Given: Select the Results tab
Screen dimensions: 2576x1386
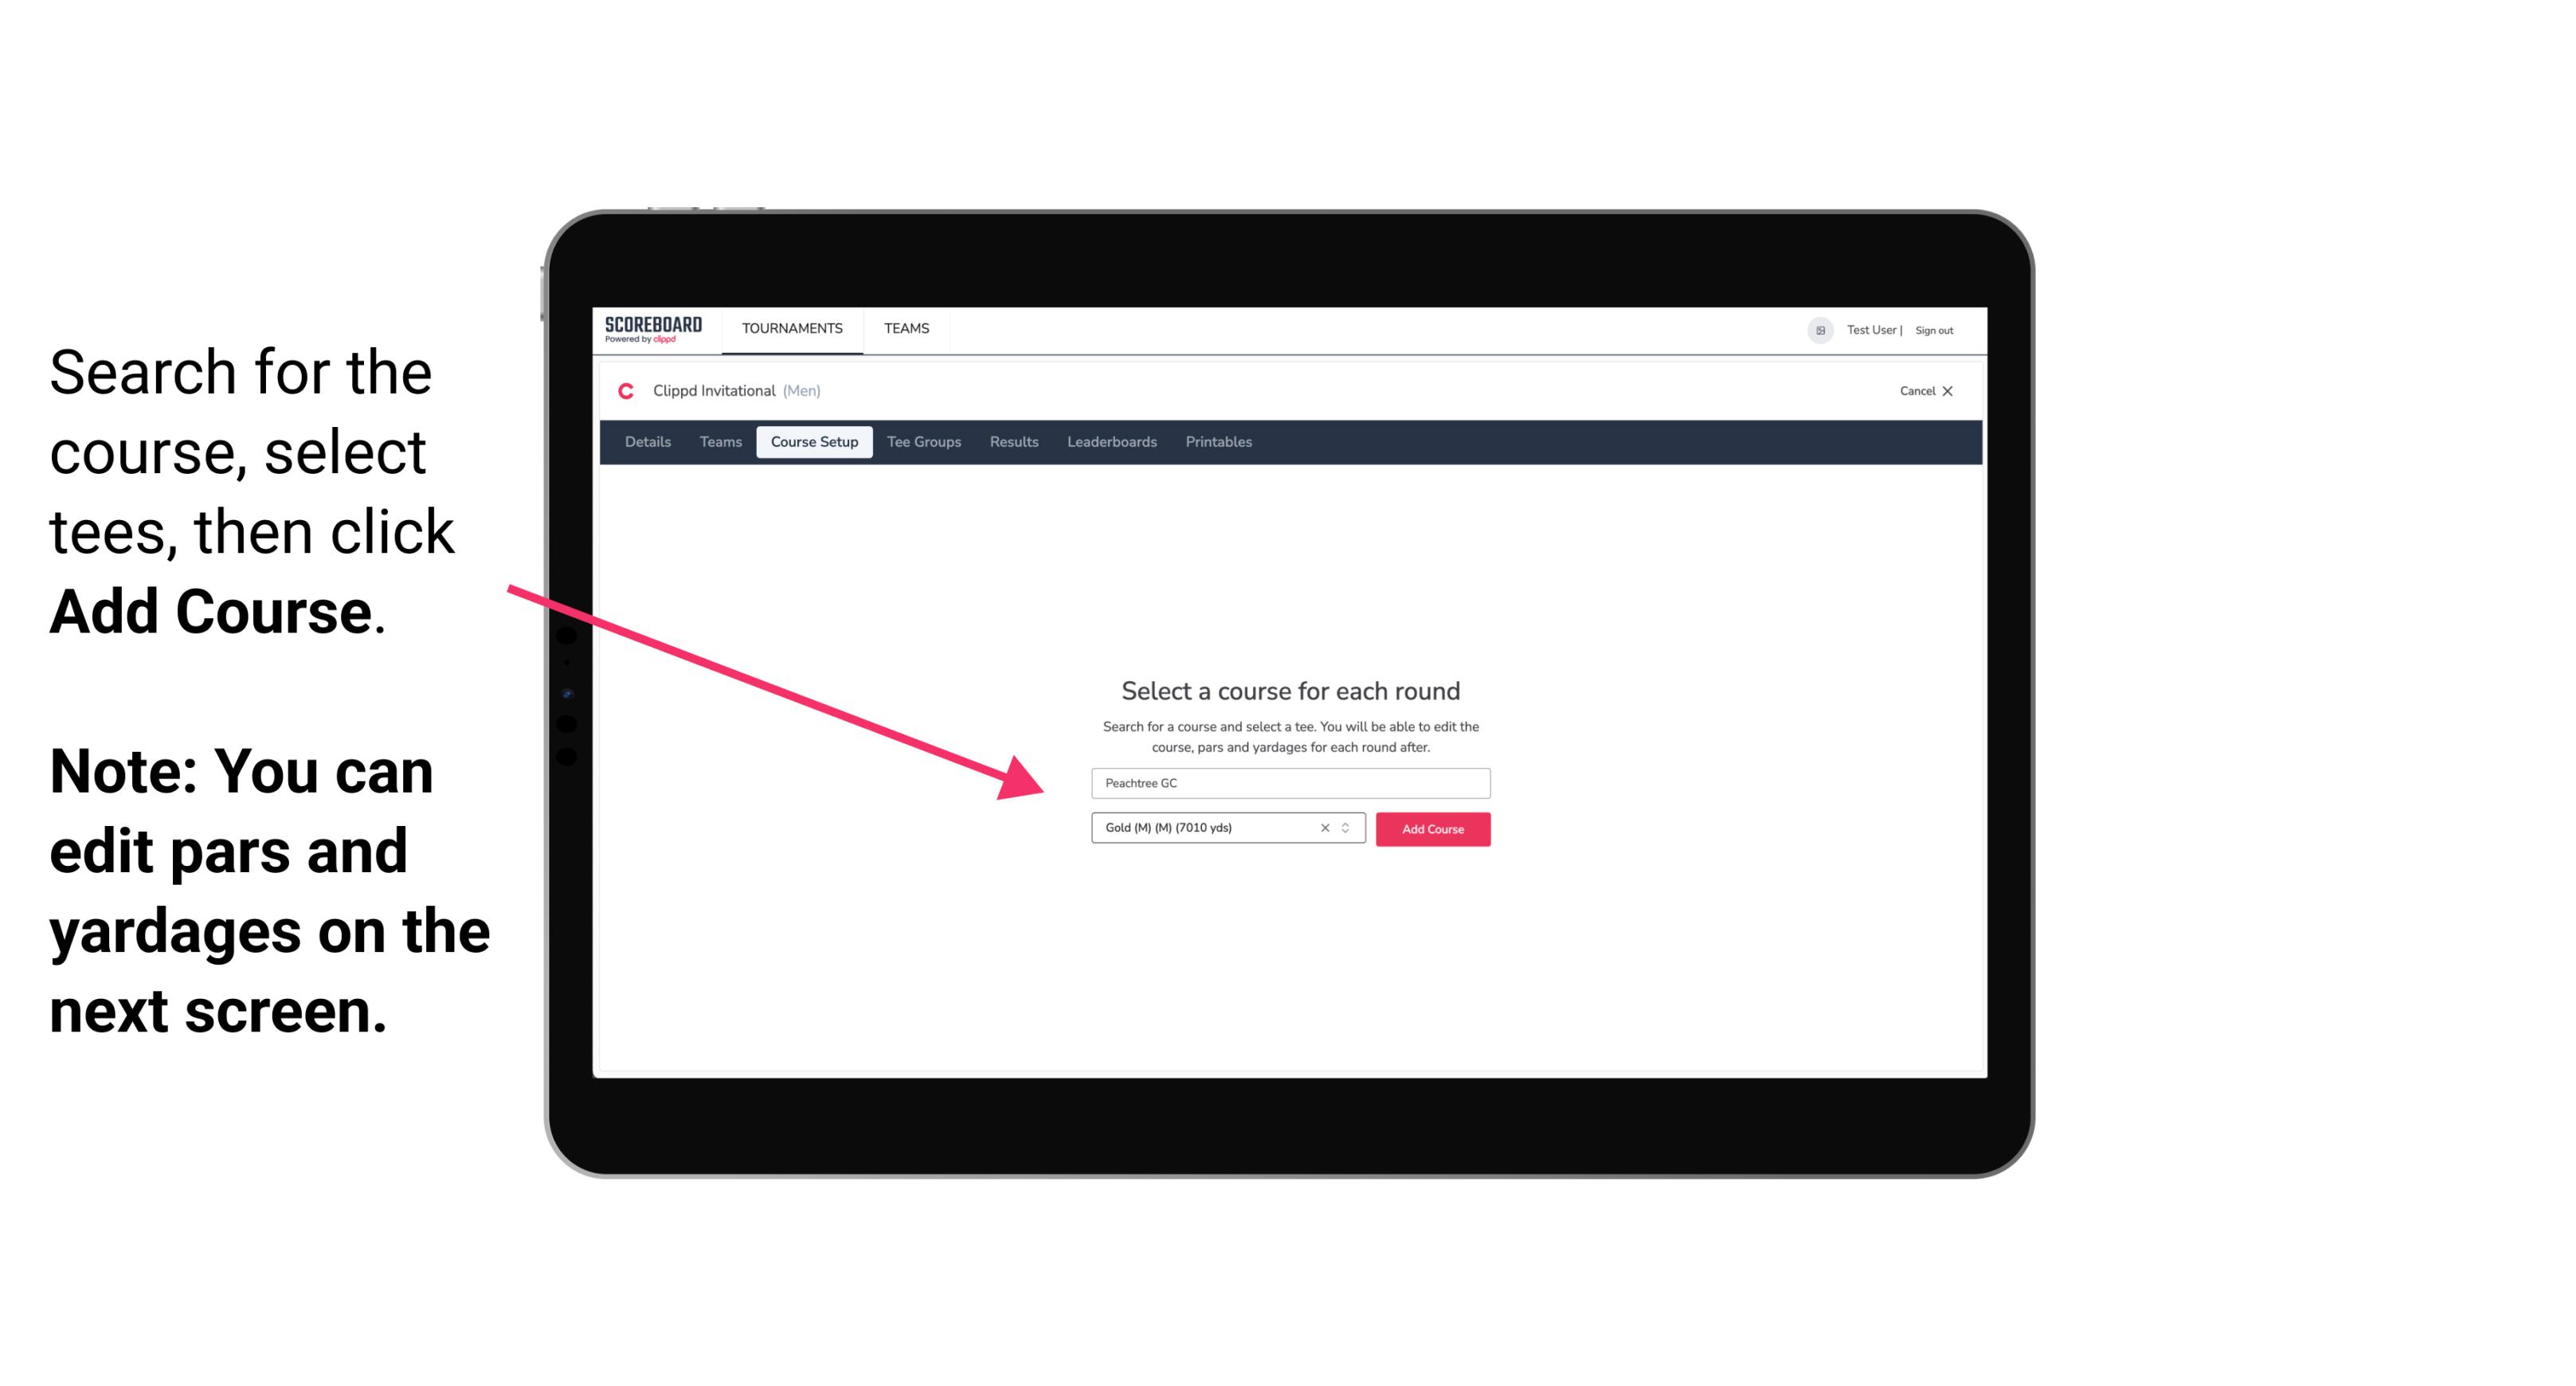Looking at the screenshot, I should point(1012,442).
